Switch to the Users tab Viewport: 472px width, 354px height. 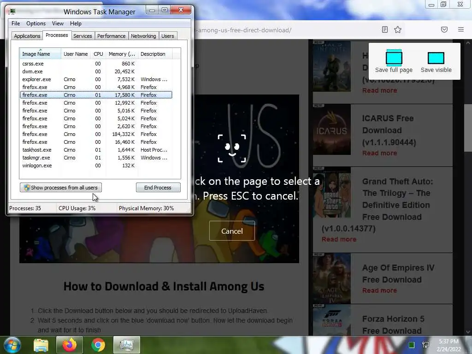coord(168,36)
